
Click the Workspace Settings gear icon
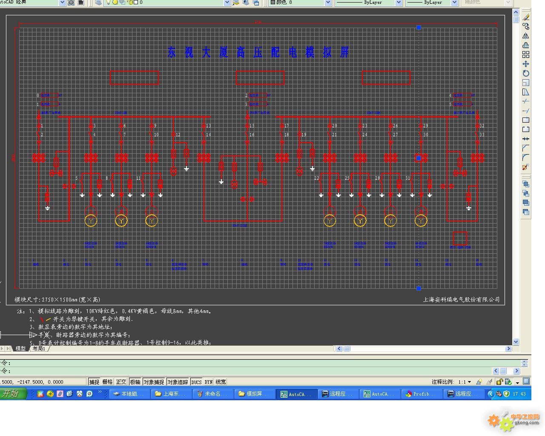pos(71,3)
